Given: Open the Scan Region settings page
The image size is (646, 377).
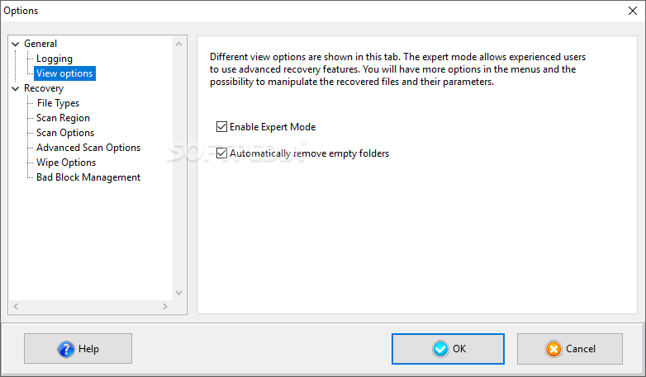Looking at the screenshot, I should pos(63,118).
